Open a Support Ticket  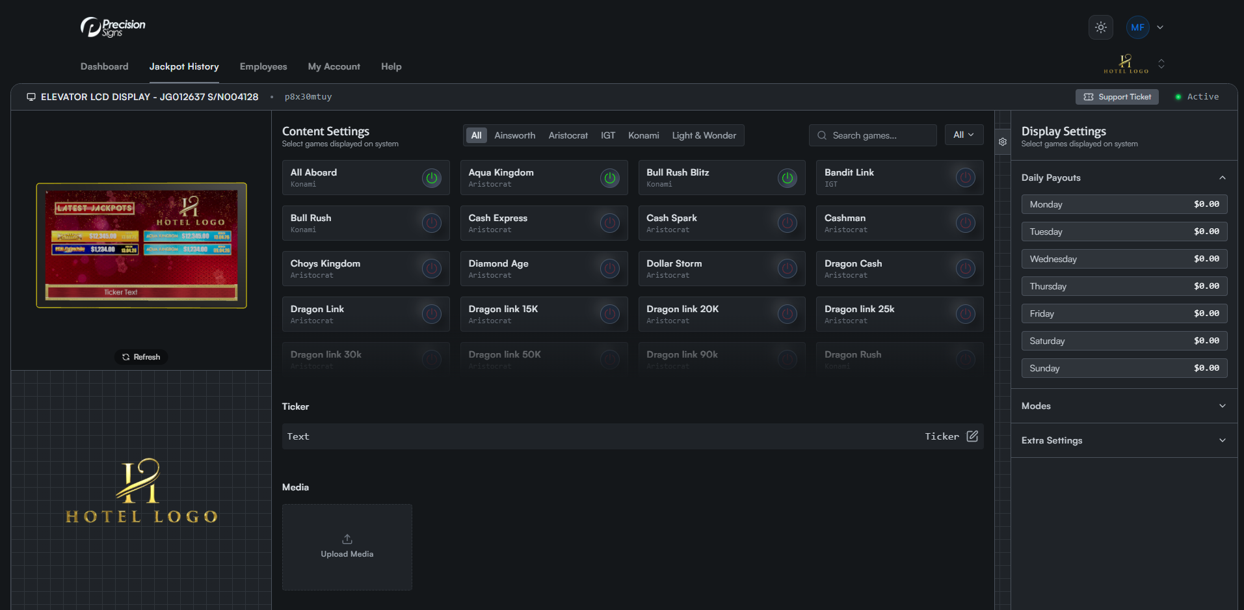pyautogui.click(x=1117, y=96)
